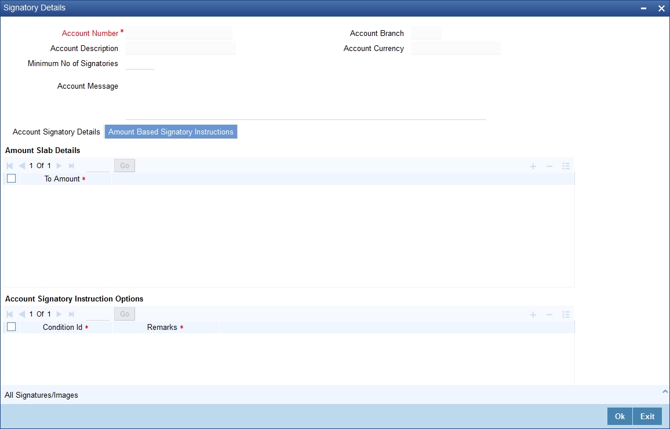
Task: Click the Exit button
Action: point(647,416)
